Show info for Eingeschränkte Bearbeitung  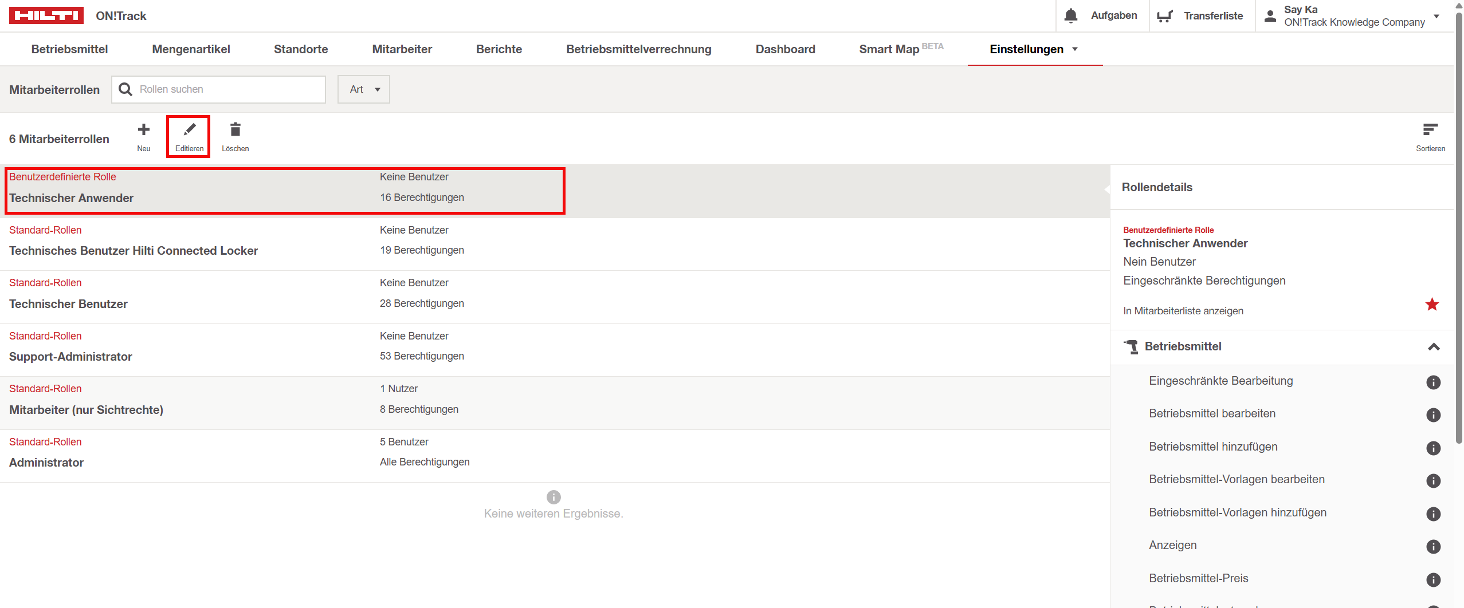click(x=1433, y=382)
